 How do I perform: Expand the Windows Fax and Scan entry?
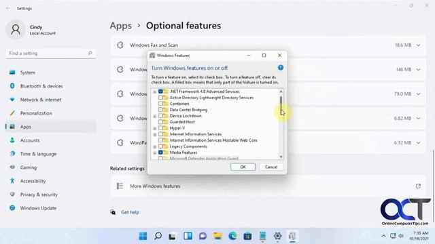coord(418,45)
